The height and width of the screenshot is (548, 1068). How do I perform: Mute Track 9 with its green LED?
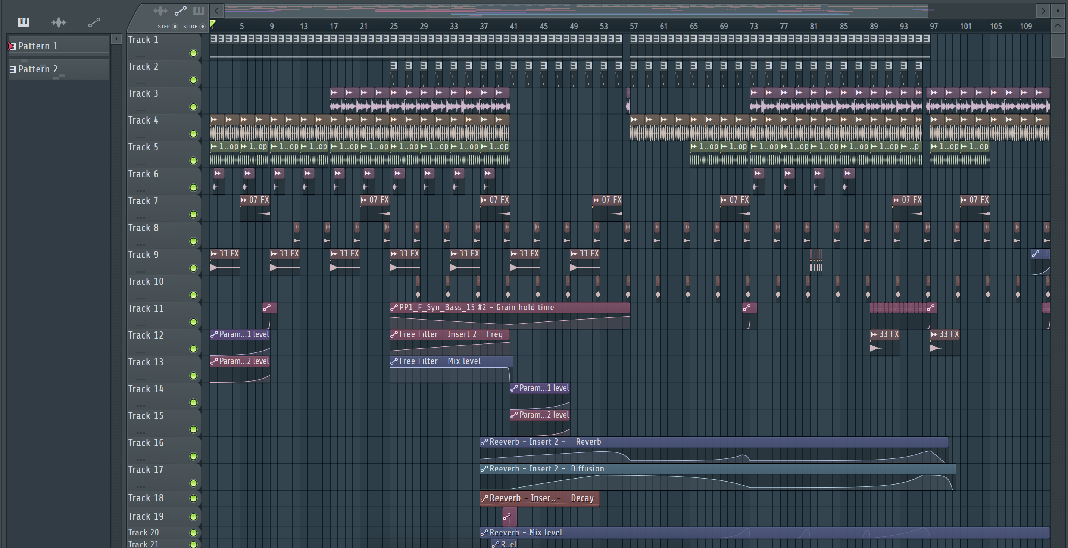point(193,268)
